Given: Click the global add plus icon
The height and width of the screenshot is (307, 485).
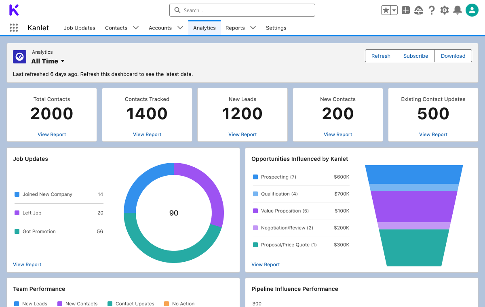Looking at the screenshot, I should point(406,11).
